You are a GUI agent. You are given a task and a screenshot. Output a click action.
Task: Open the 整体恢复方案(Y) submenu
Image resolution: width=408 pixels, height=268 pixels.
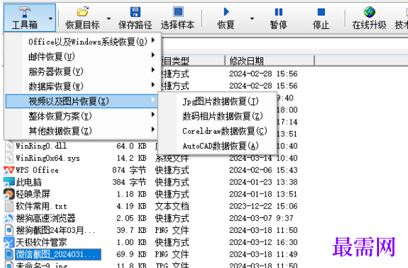[82, 116]
